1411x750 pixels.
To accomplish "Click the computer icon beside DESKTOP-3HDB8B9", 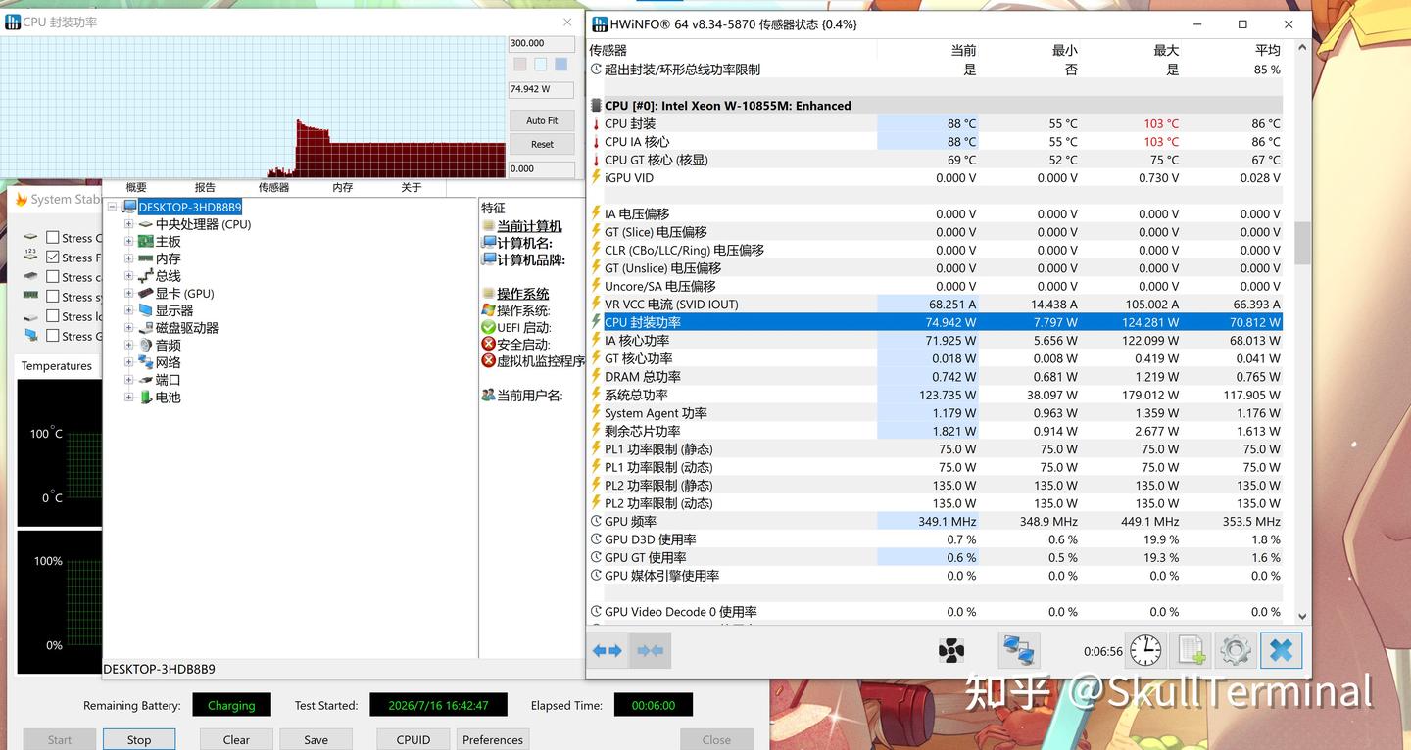I will click(x=129, y=207).
